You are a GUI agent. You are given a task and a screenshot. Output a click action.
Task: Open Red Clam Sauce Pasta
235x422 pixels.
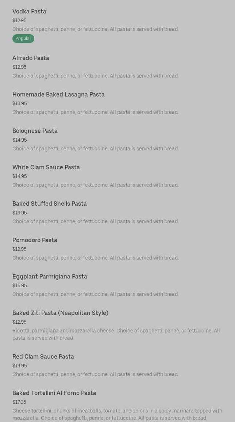(x=43, y=357)
